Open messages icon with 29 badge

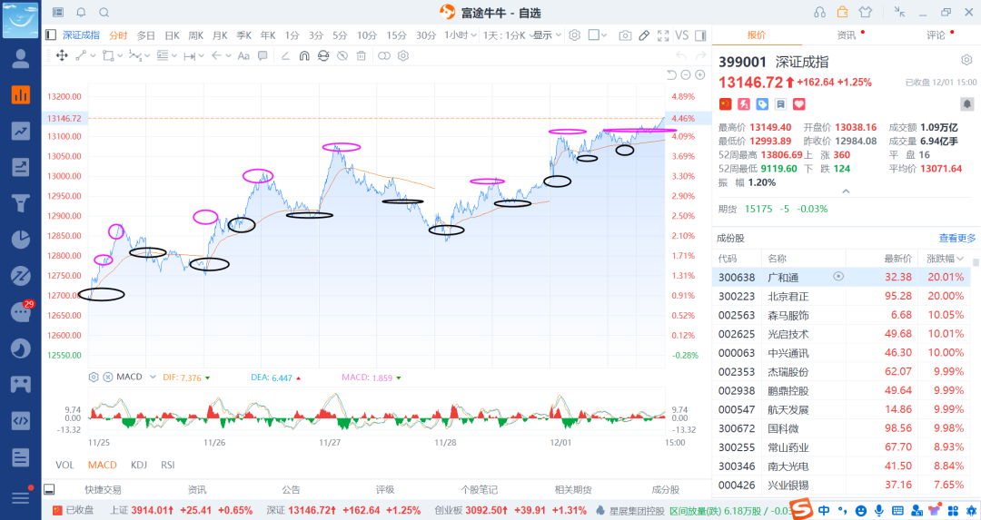point(21,312)
